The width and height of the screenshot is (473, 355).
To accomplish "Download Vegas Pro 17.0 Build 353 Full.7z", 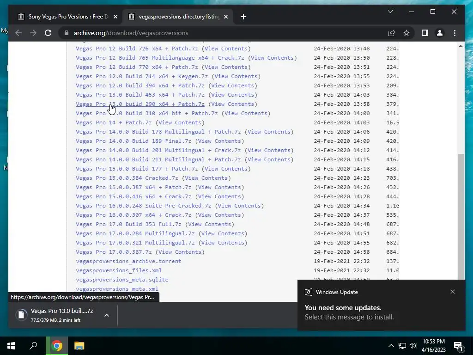I will 128,224.
